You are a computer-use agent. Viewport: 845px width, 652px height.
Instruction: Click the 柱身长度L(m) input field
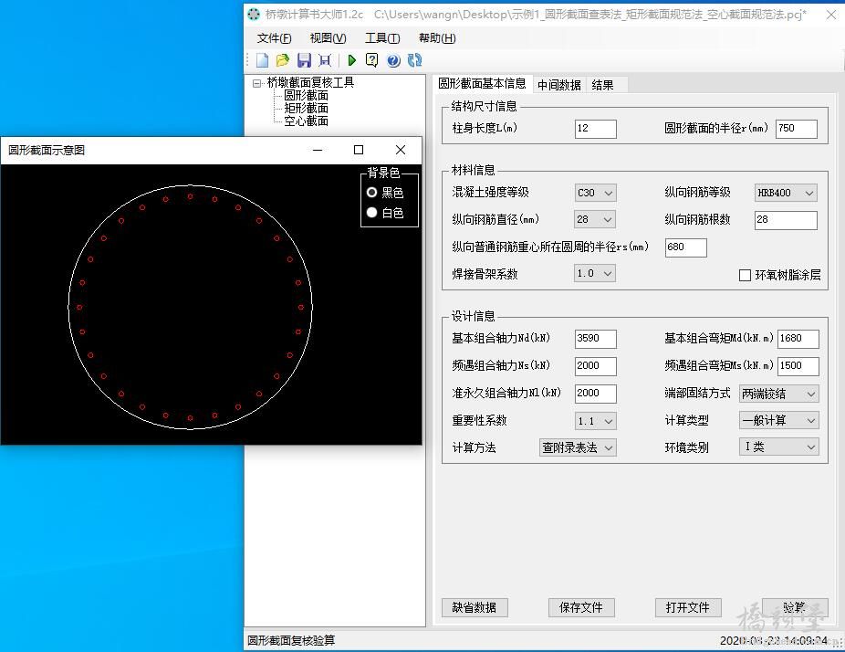point(596,129)
